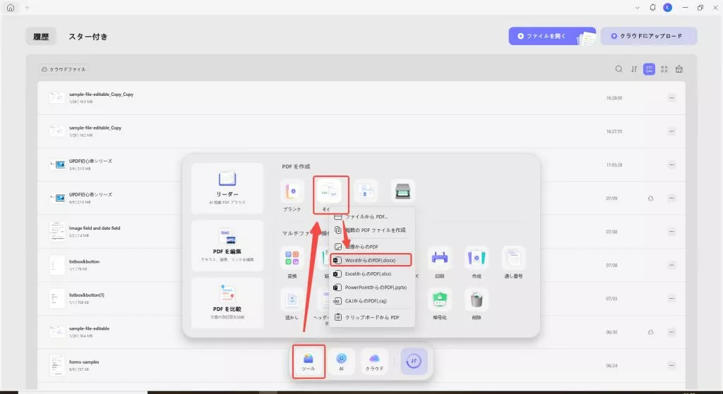Open more options for row dated 11:03:28
This screenshot has width=723, height=394.
[671, 165]
